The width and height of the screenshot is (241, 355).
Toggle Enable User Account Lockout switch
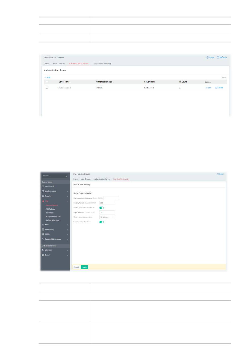click(102, 208)
